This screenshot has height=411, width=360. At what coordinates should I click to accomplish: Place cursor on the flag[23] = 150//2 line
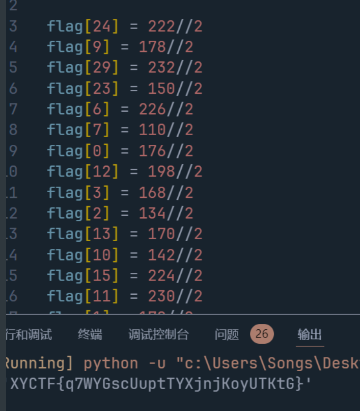point(124,89)
